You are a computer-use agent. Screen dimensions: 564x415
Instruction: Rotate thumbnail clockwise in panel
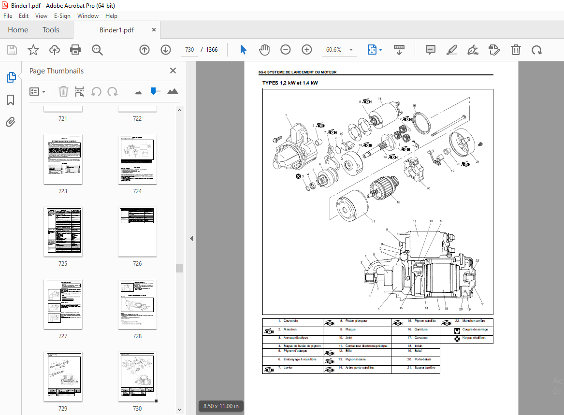(113, 91)
